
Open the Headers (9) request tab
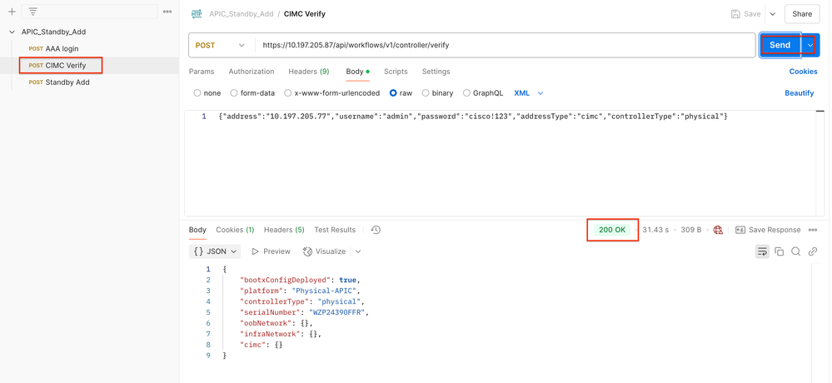pos(309,71)
